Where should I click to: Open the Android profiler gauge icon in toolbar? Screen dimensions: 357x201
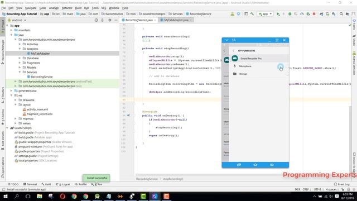(302, 14)
